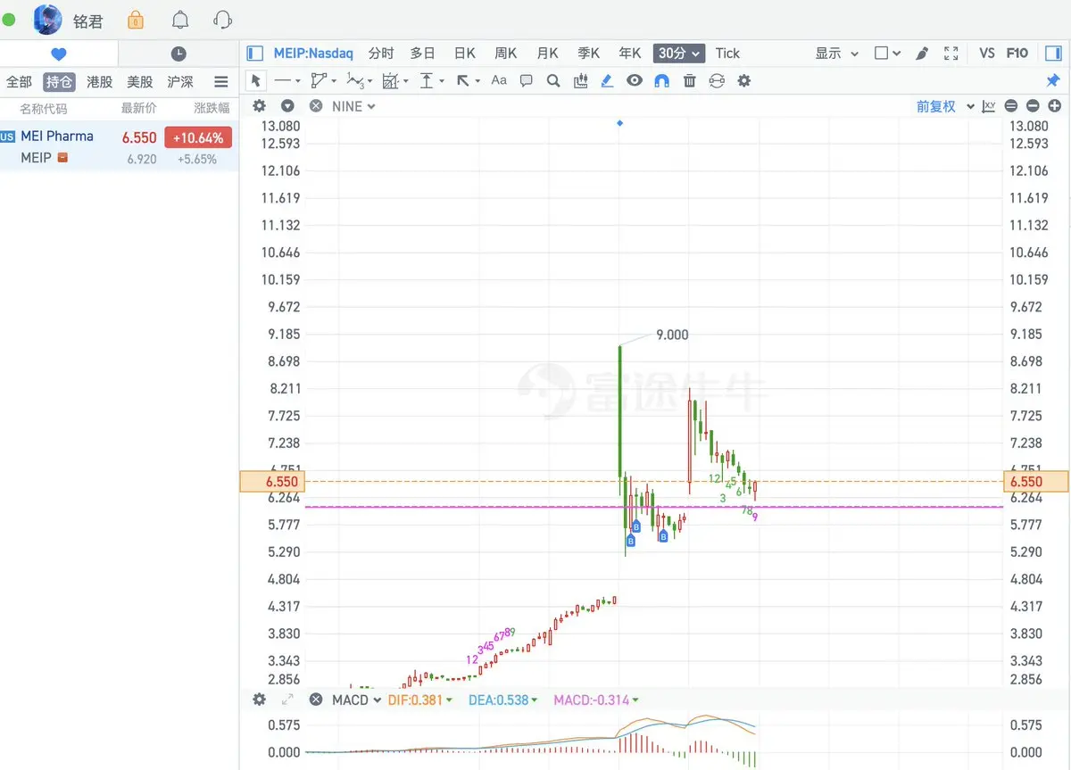Viewport: 1071px width, 770px height.
Task: Open the paintbrush theme tool
Action: (922, 54)
